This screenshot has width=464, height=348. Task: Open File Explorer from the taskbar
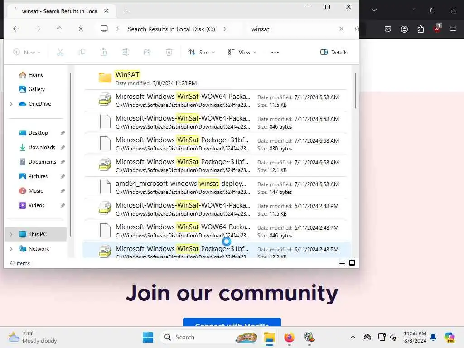(270, 337)
